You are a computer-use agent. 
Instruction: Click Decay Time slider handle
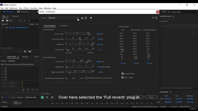(x=89, y=34)
